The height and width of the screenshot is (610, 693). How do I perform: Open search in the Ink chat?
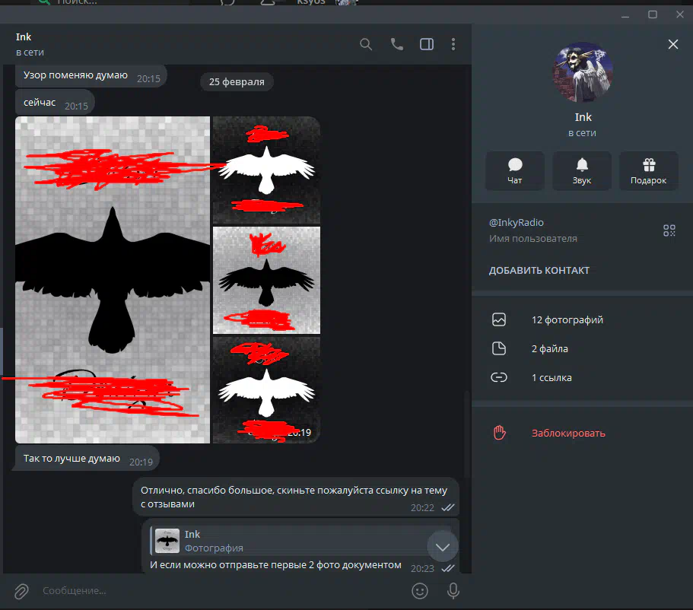click(366, 44)
